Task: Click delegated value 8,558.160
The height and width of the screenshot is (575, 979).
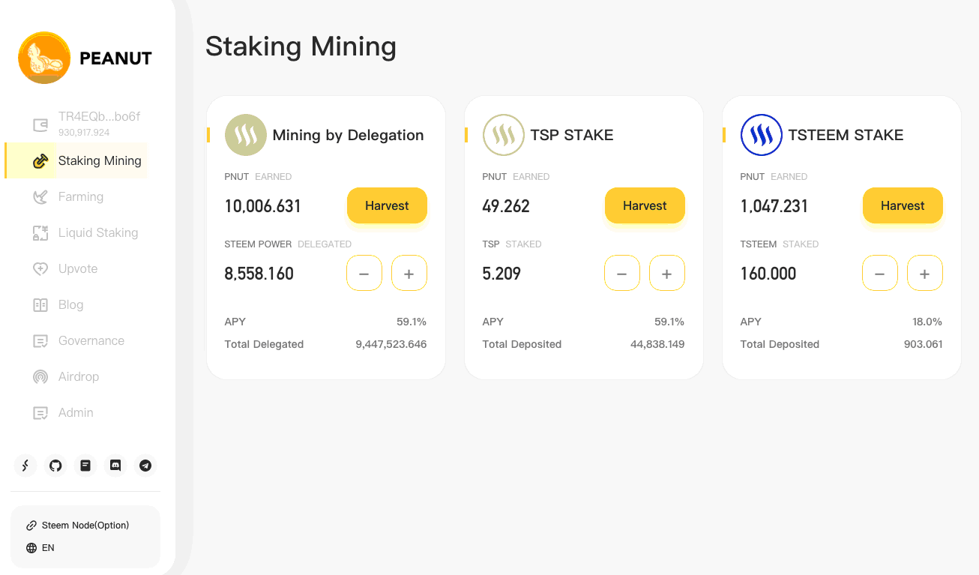Action: (x=259, y=274)
